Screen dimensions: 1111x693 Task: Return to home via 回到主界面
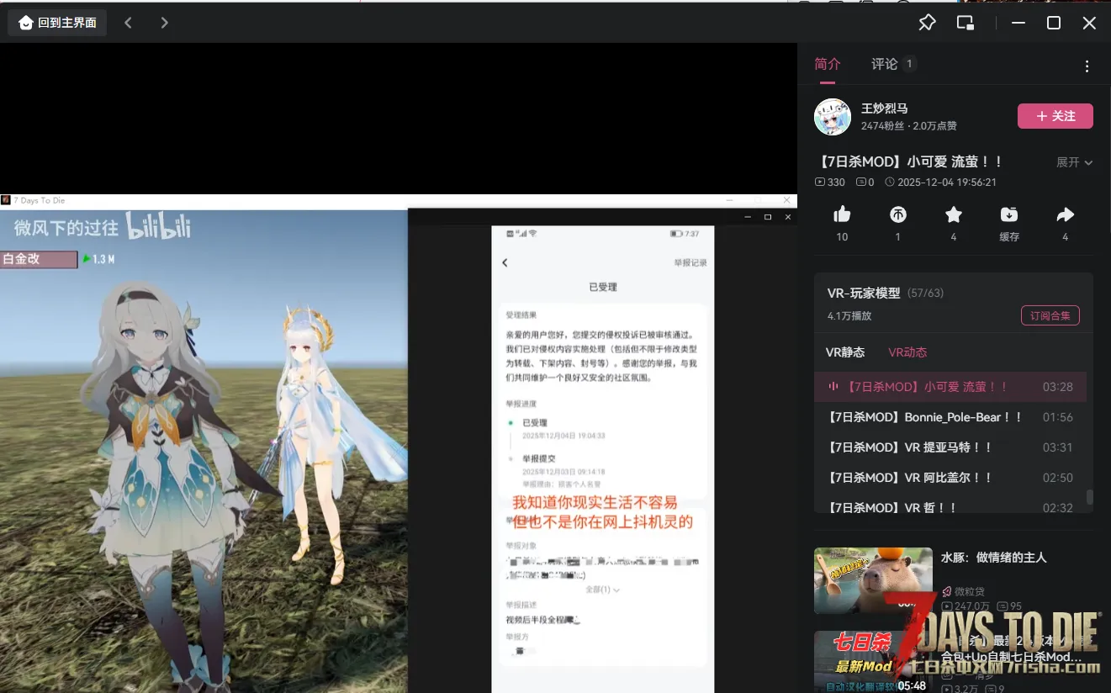(x=58, y=23)
